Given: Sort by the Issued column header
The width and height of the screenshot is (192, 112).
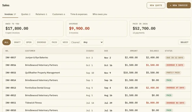Looking at the screenshot, I should click(90, 51).
